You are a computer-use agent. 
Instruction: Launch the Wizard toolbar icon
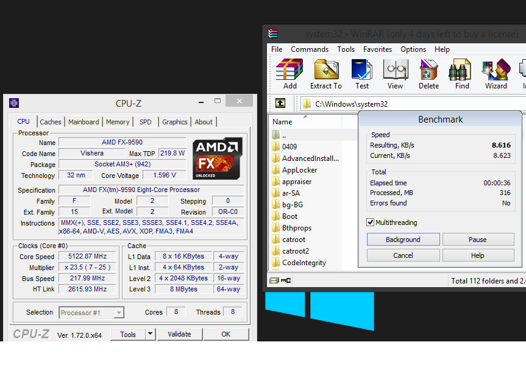tap(496, 69)
